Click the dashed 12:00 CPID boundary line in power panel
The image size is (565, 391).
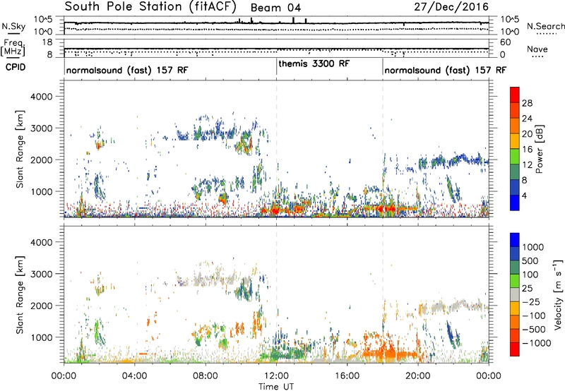(x=276, y=149)
